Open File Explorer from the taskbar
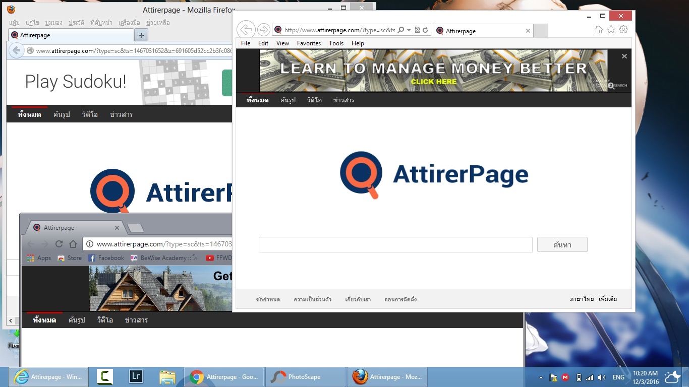689x387 pixels. click(x=167, y=377)
